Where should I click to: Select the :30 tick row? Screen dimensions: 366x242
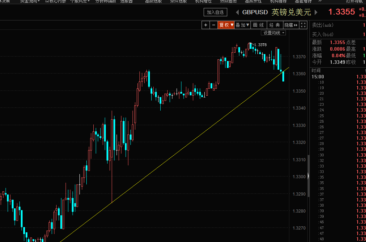(x=339, y=155)
